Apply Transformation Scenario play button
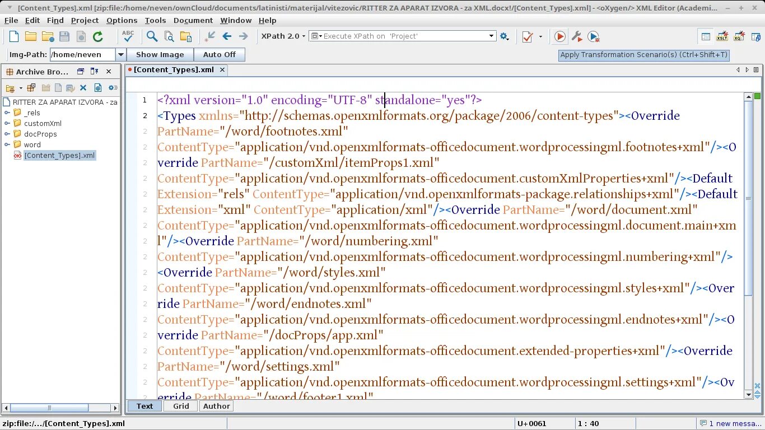The width and height of the screenshot is (765, 430). coord(559,36)
